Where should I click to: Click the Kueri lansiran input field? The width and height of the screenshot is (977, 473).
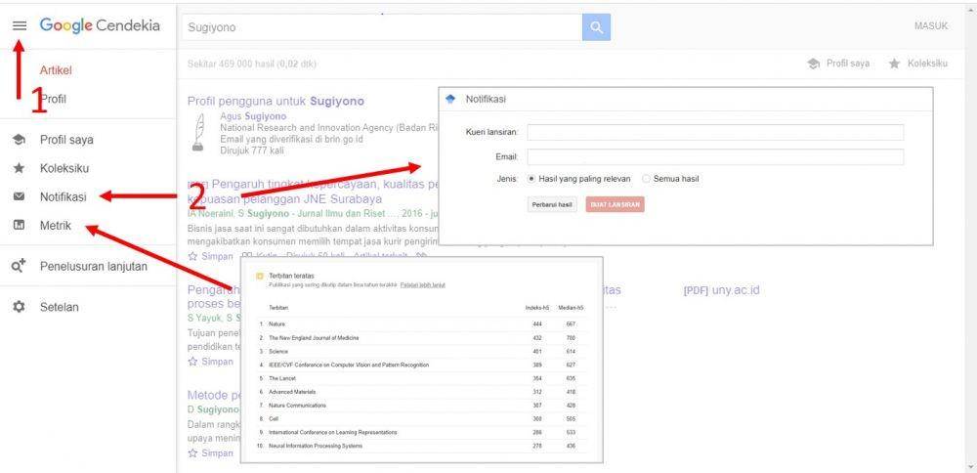pyautogui.click(x=715, y=132)
